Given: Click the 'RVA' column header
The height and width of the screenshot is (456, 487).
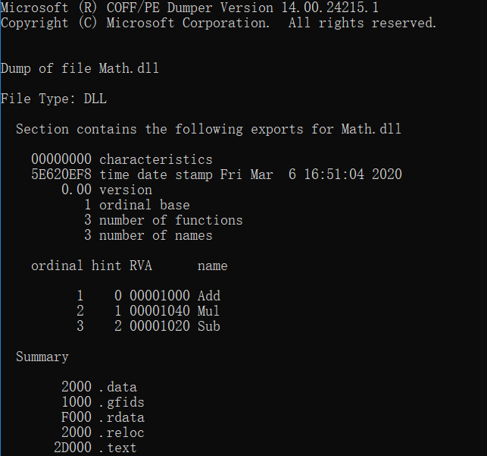Looking at the screenshot, I should (x=141, y=266).
